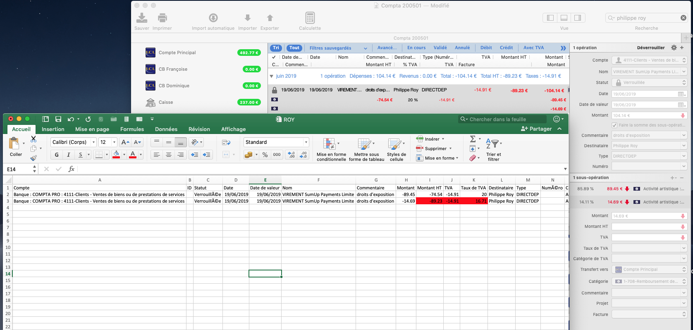693x330 pixels.
Task: Apply red font color A
Action: [x=133, y=155]
